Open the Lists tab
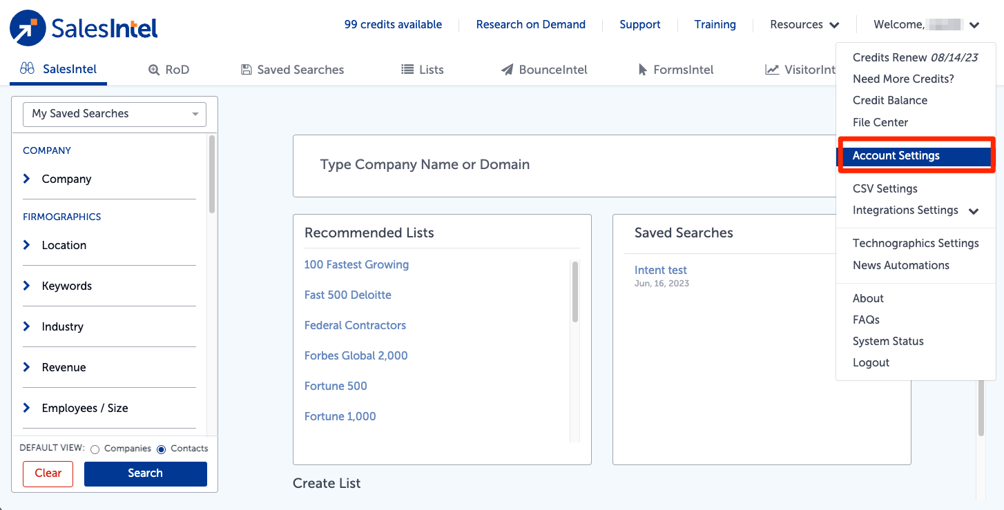 tap(423, 70)
